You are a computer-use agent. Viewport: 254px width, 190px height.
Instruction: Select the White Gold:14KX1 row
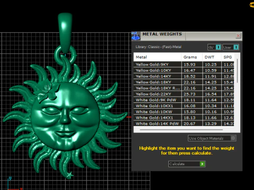click(x=184, y=118)
